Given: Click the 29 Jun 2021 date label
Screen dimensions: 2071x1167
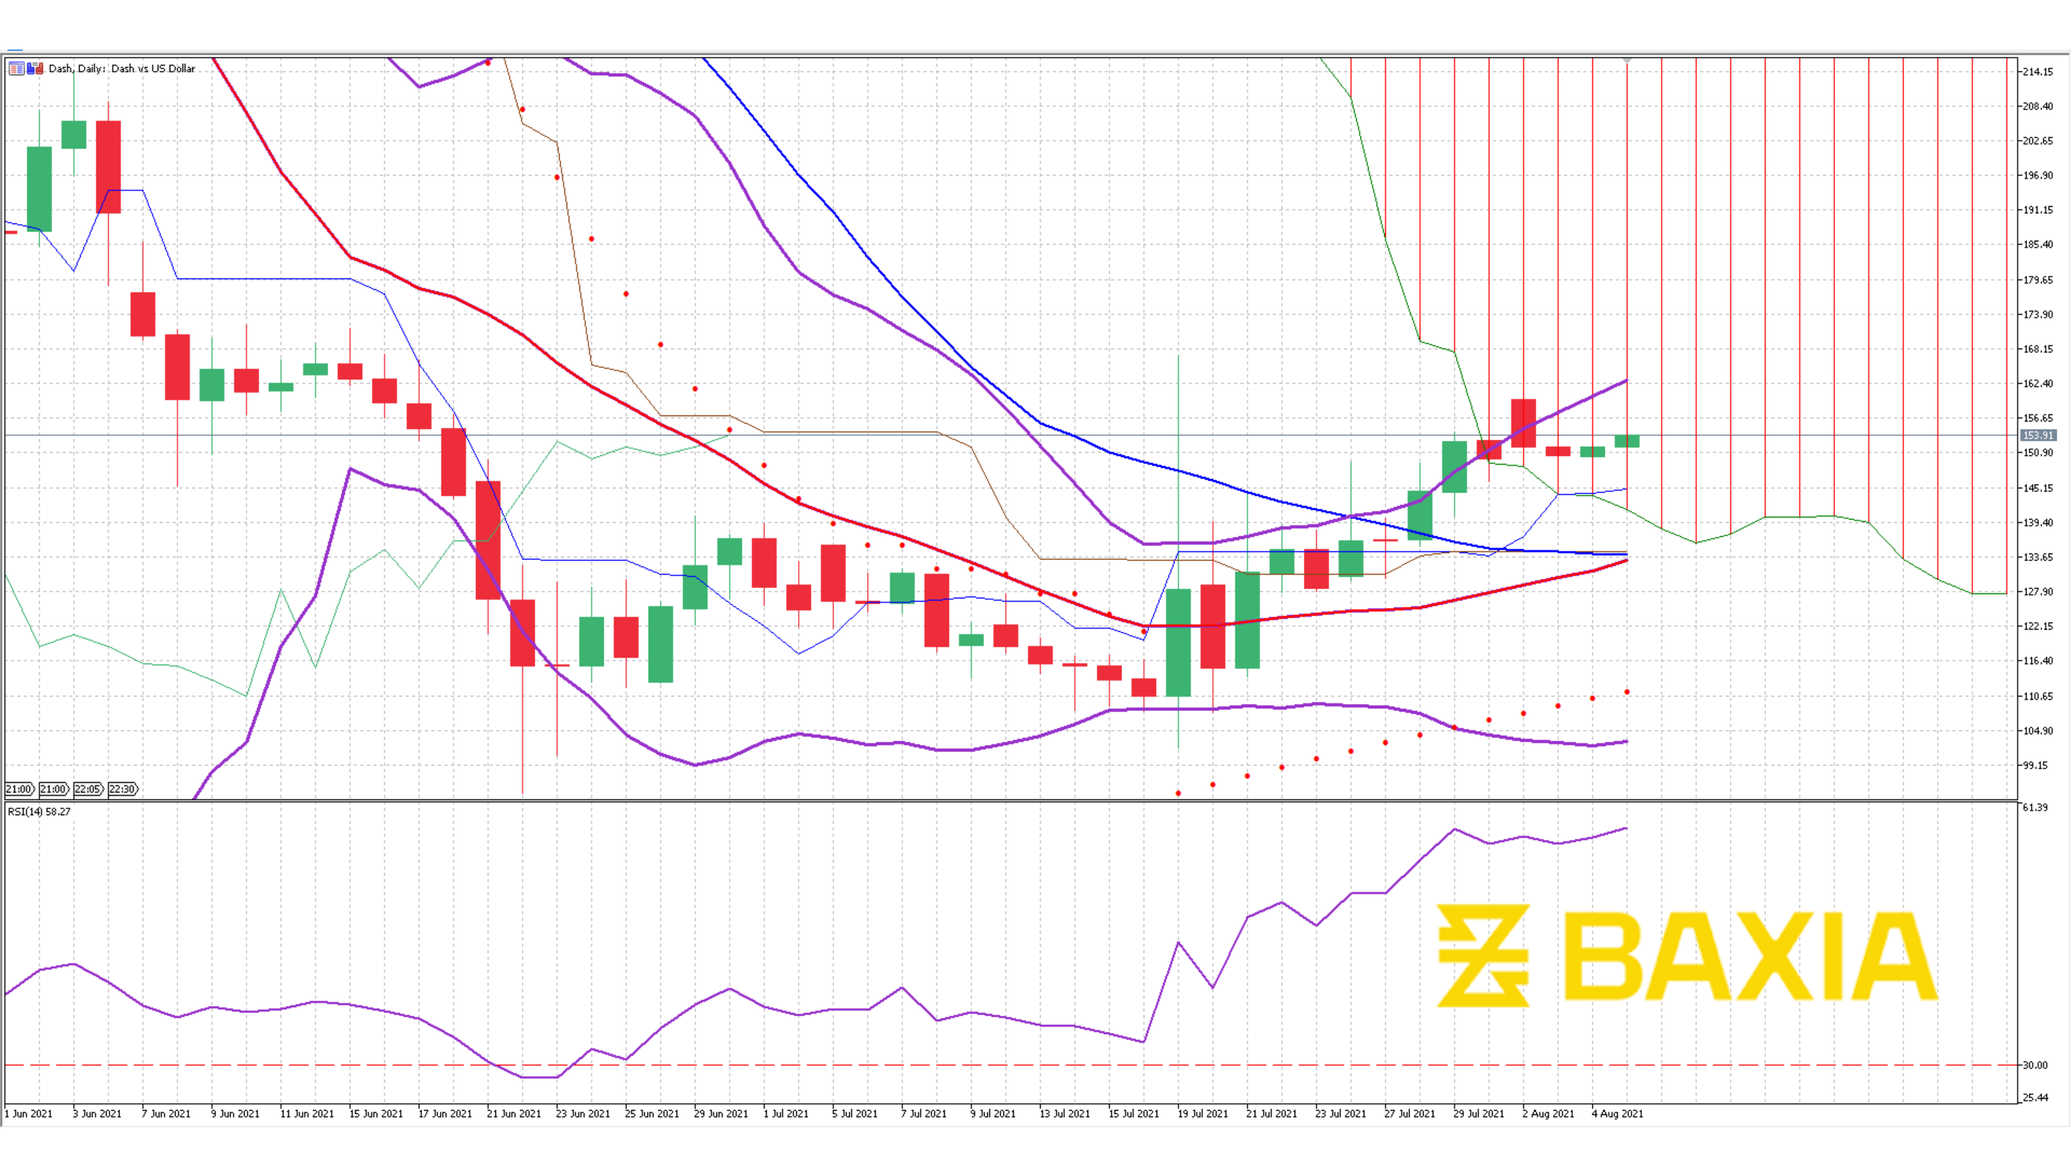Looking at the screenshot, I should point(720,1114).
